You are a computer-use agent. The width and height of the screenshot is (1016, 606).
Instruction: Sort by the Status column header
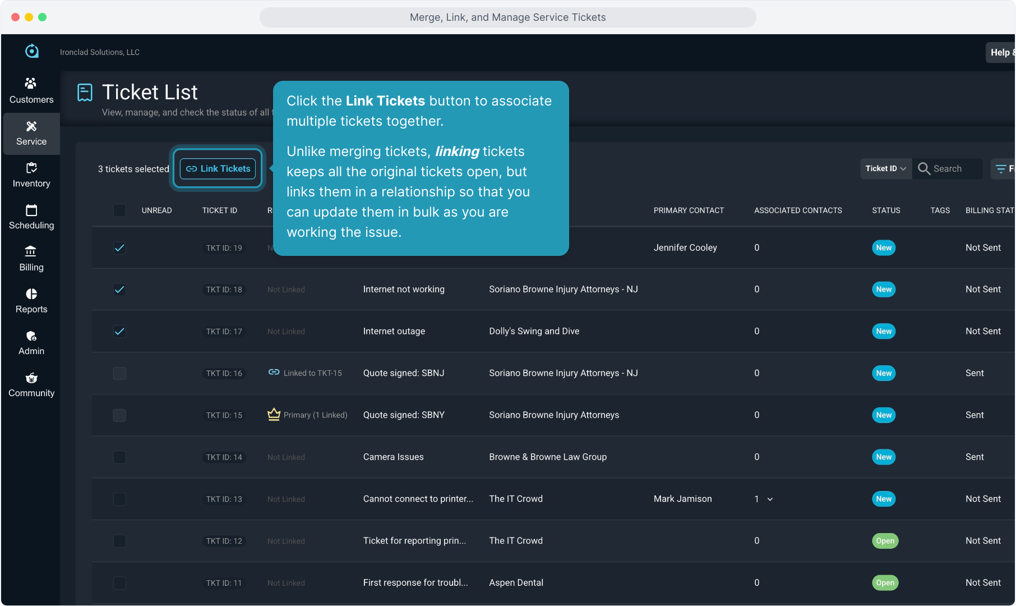(x=886, y=210)
